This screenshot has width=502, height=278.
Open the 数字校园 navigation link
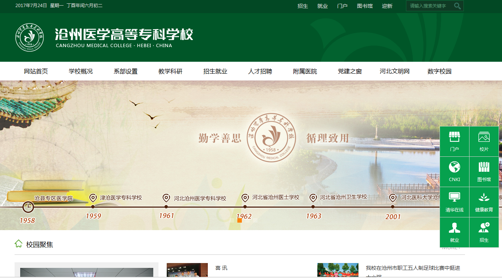(x=440, y=71)
